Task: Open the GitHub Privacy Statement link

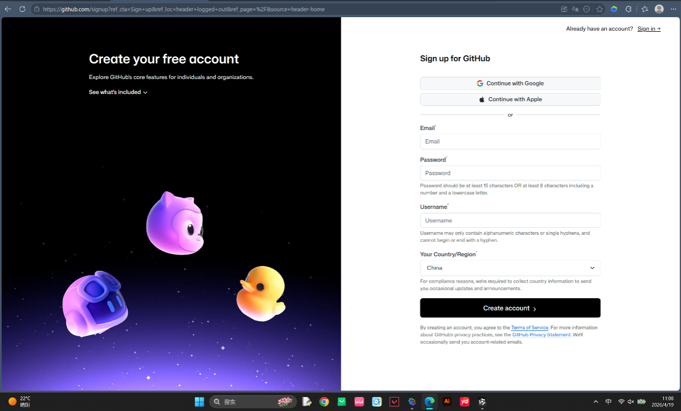Action: (x=541, y=335)
